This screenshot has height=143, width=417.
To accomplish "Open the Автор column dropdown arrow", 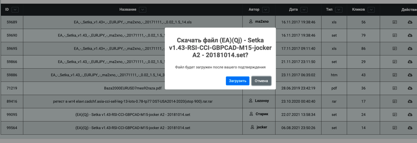I will point(266,10).
